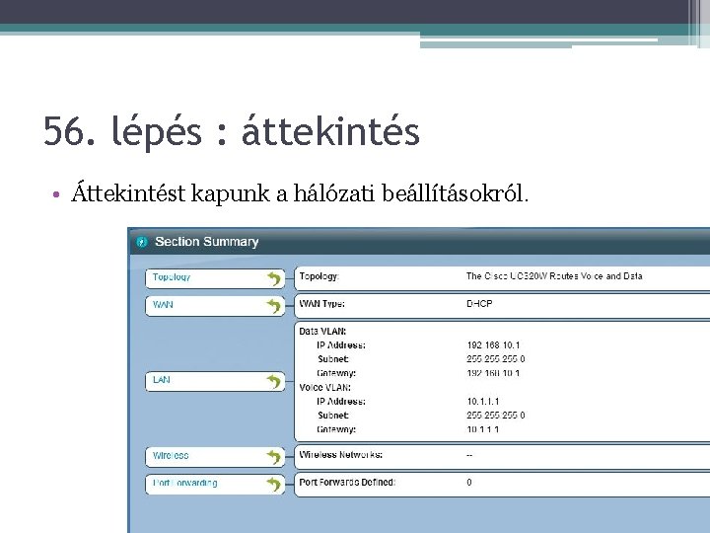
Task: Click the Wireless section button
Action: click(215, 456)
